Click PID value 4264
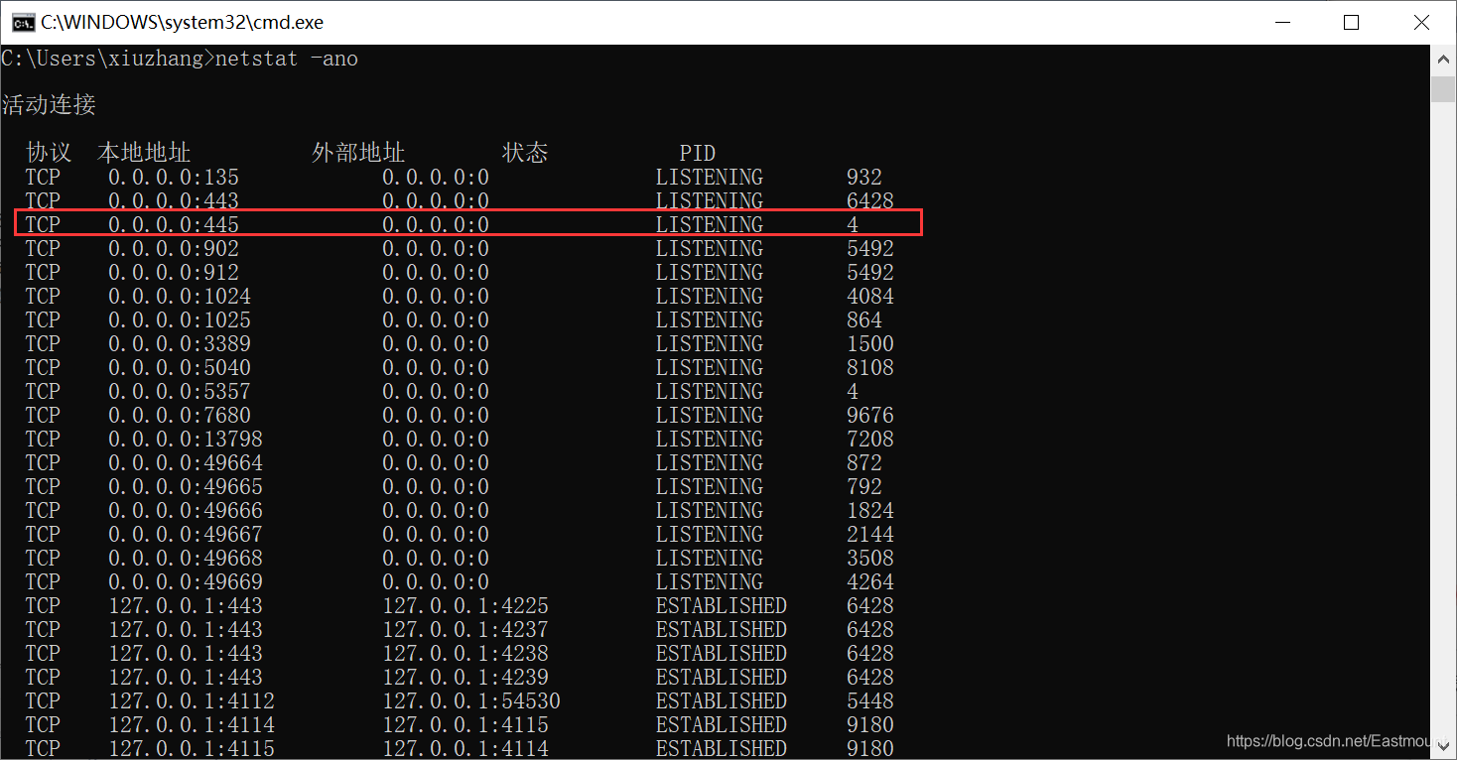This screenshot has width=1457, height=760. pyautogui.click(x=870, y=582)
